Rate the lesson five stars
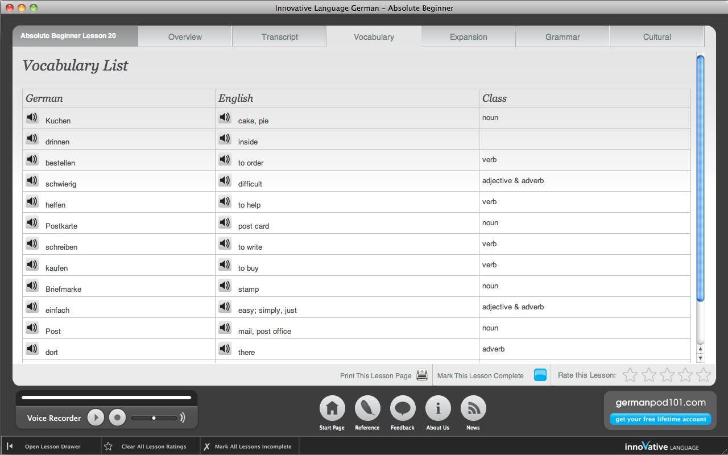728x455 pixels. [704, 375]
